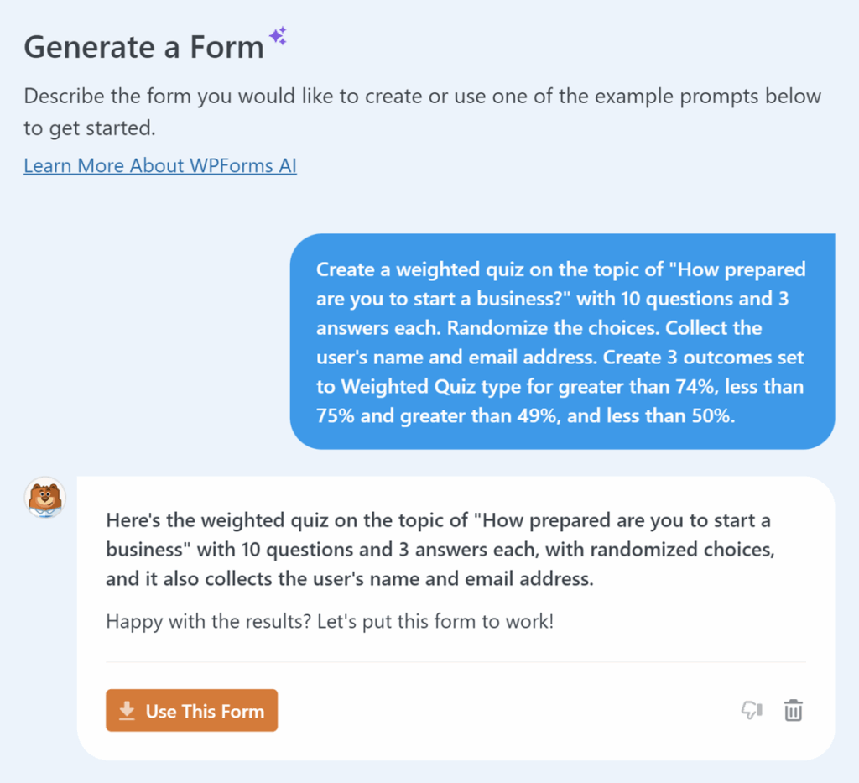
Task: Click the form description instructions text
Action: pyautogui.click(x=424, y=112)
